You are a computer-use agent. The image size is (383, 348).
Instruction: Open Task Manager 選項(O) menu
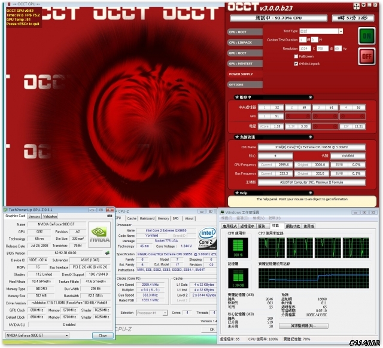click(x=242, y=218)
